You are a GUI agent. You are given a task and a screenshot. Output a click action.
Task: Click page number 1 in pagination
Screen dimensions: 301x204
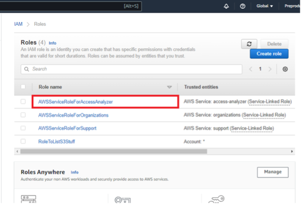[260, 69]
